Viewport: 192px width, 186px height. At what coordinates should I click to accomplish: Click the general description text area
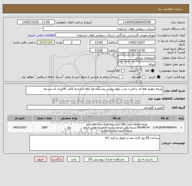(x=95, y=90)
